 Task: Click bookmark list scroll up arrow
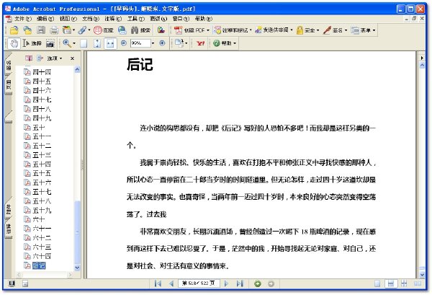point(77,69)
